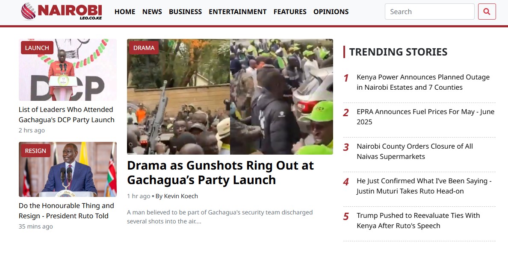Open the BUSINESS section
Screen dimensions: 508x258
(x=185, y=12)
